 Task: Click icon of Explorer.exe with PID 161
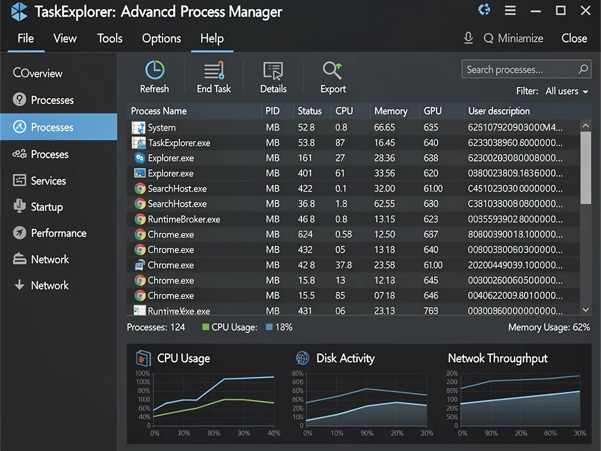[140, 158]
